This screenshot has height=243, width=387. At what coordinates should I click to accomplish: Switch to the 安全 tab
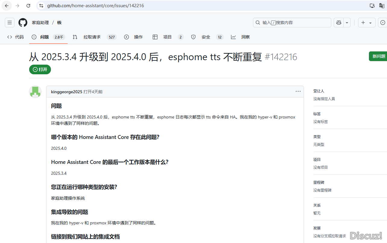coord(207,37)
